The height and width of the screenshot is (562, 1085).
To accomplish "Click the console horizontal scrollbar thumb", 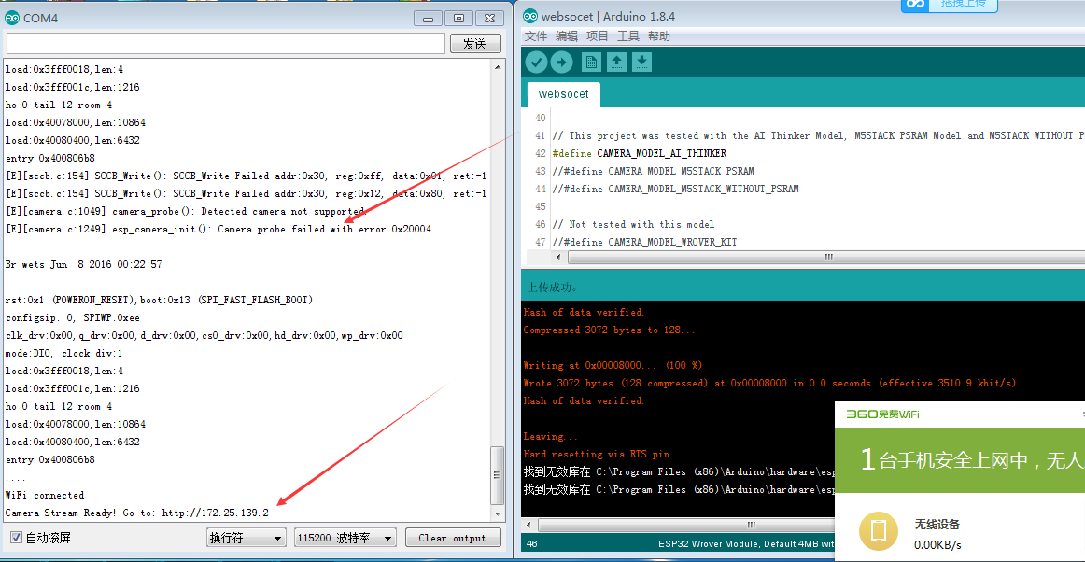I will [x=751, y=525].
